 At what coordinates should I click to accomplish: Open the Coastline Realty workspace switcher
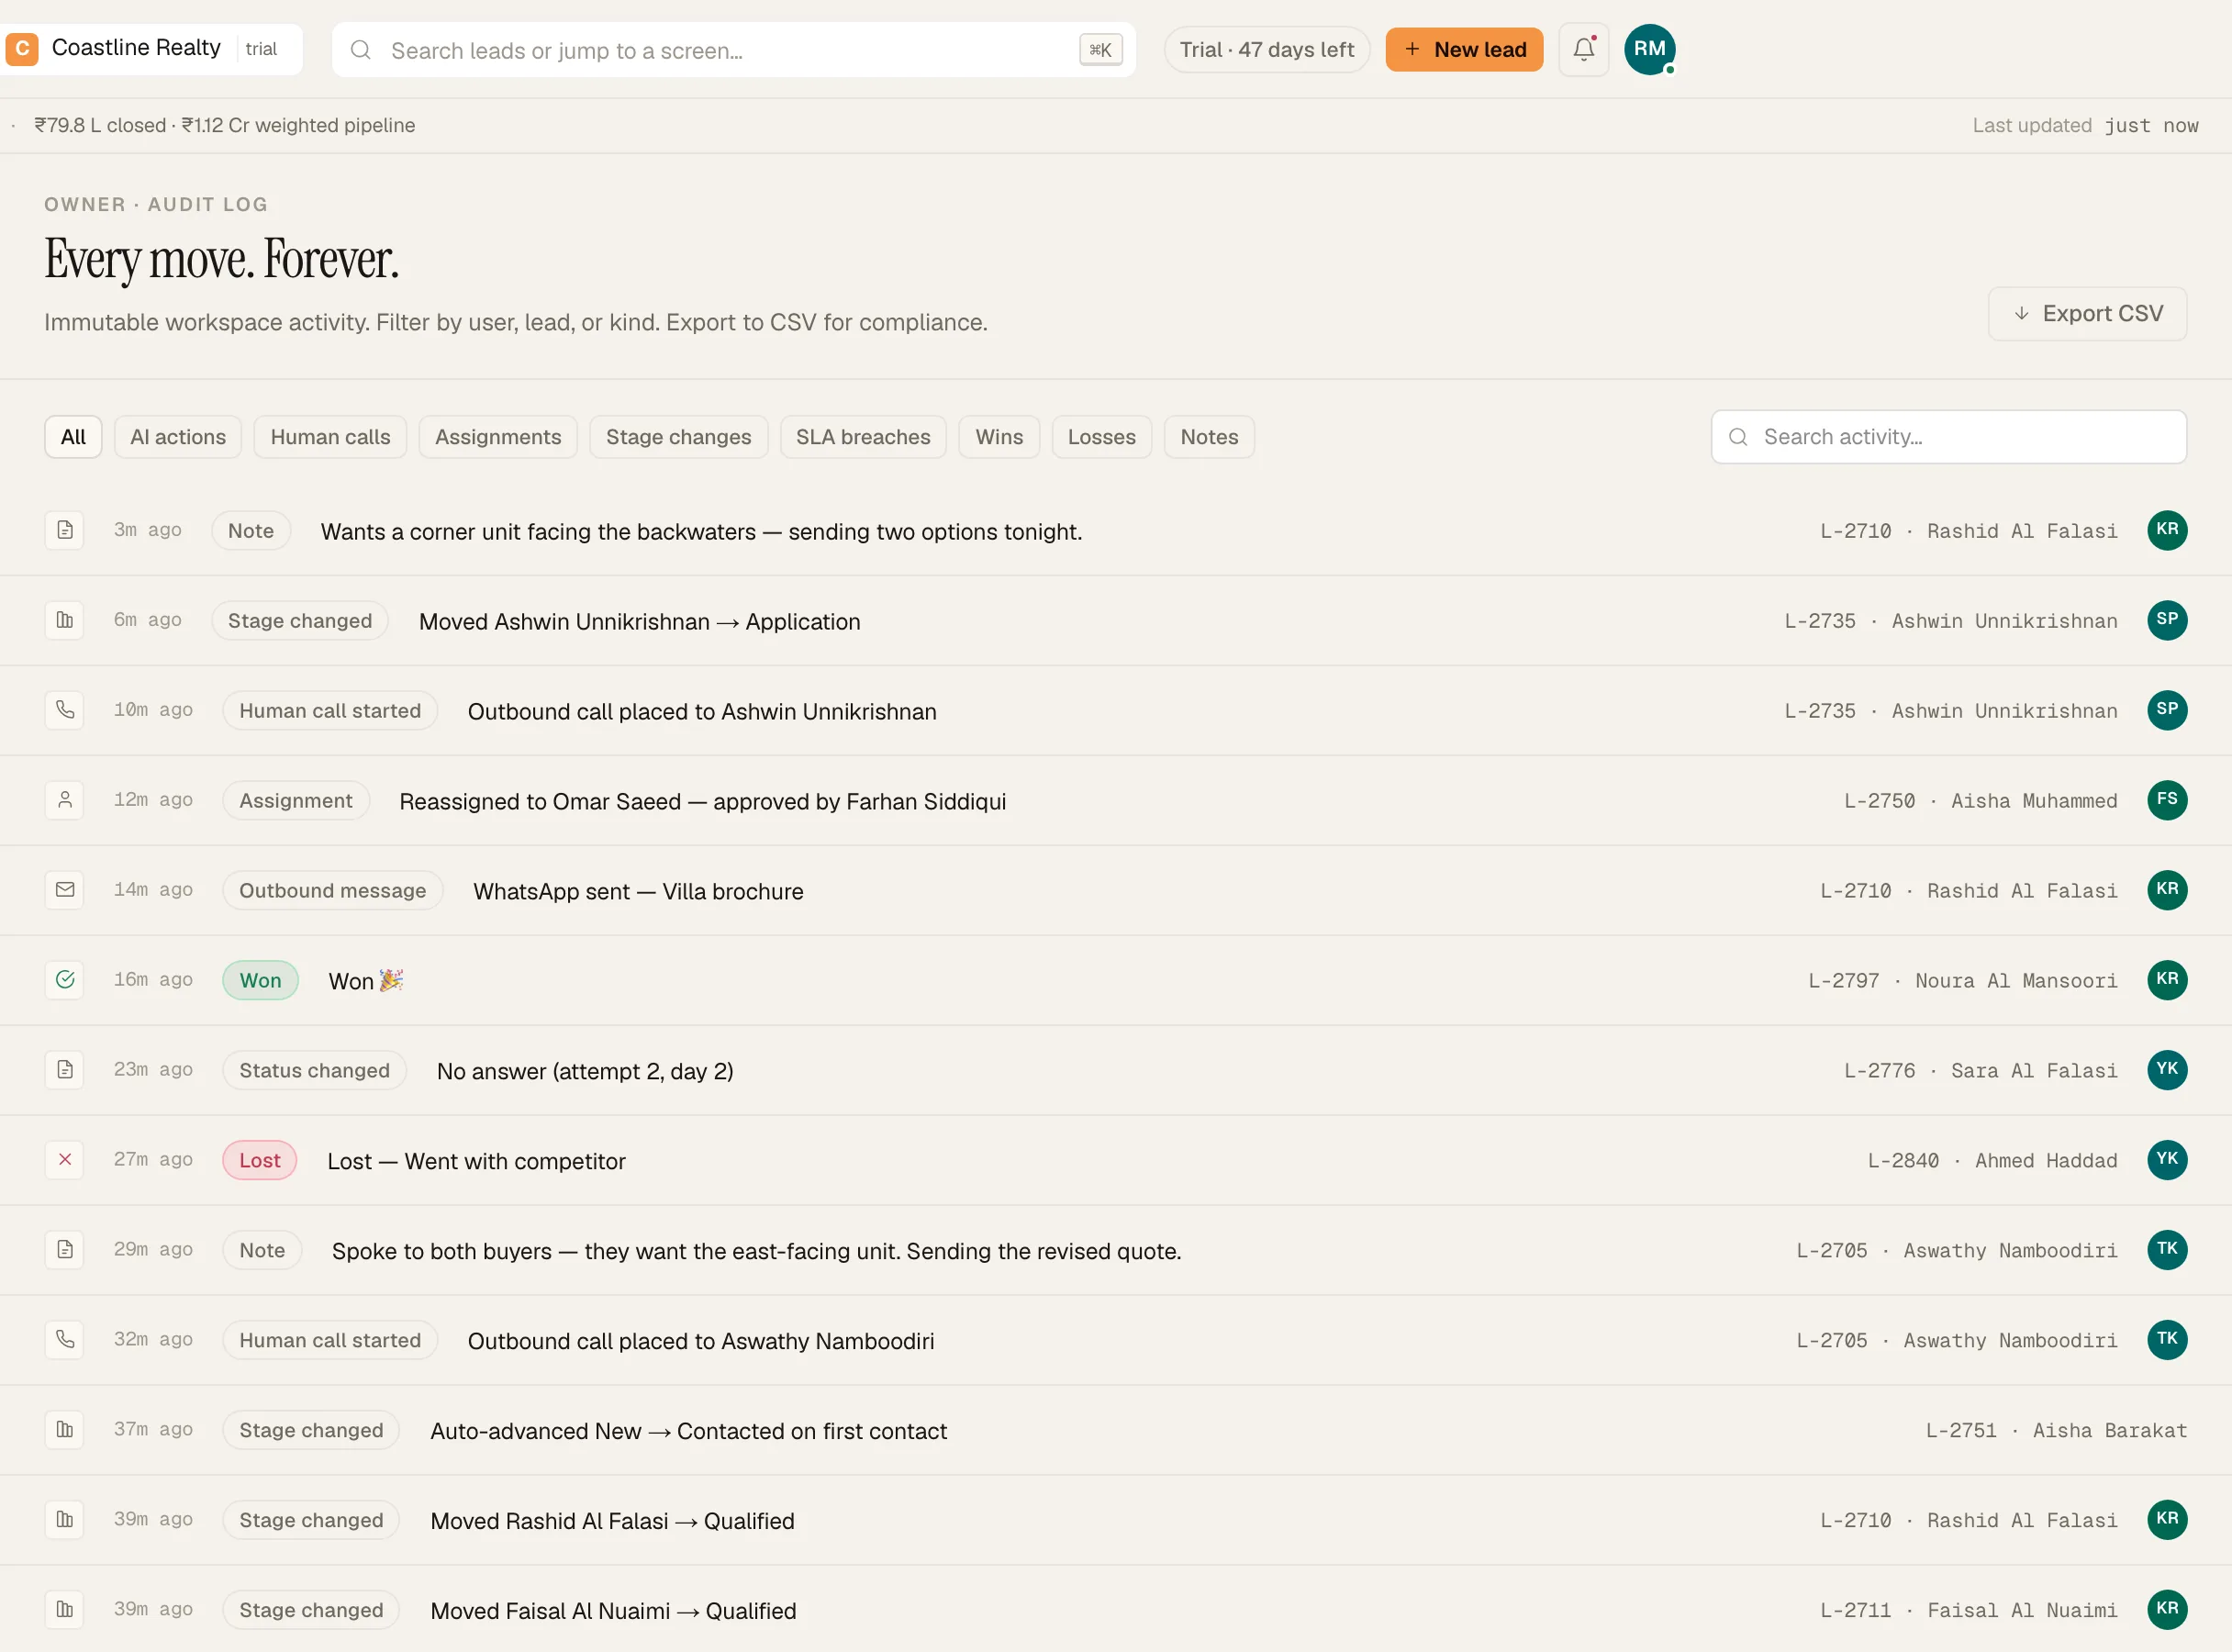pos(150,48)
